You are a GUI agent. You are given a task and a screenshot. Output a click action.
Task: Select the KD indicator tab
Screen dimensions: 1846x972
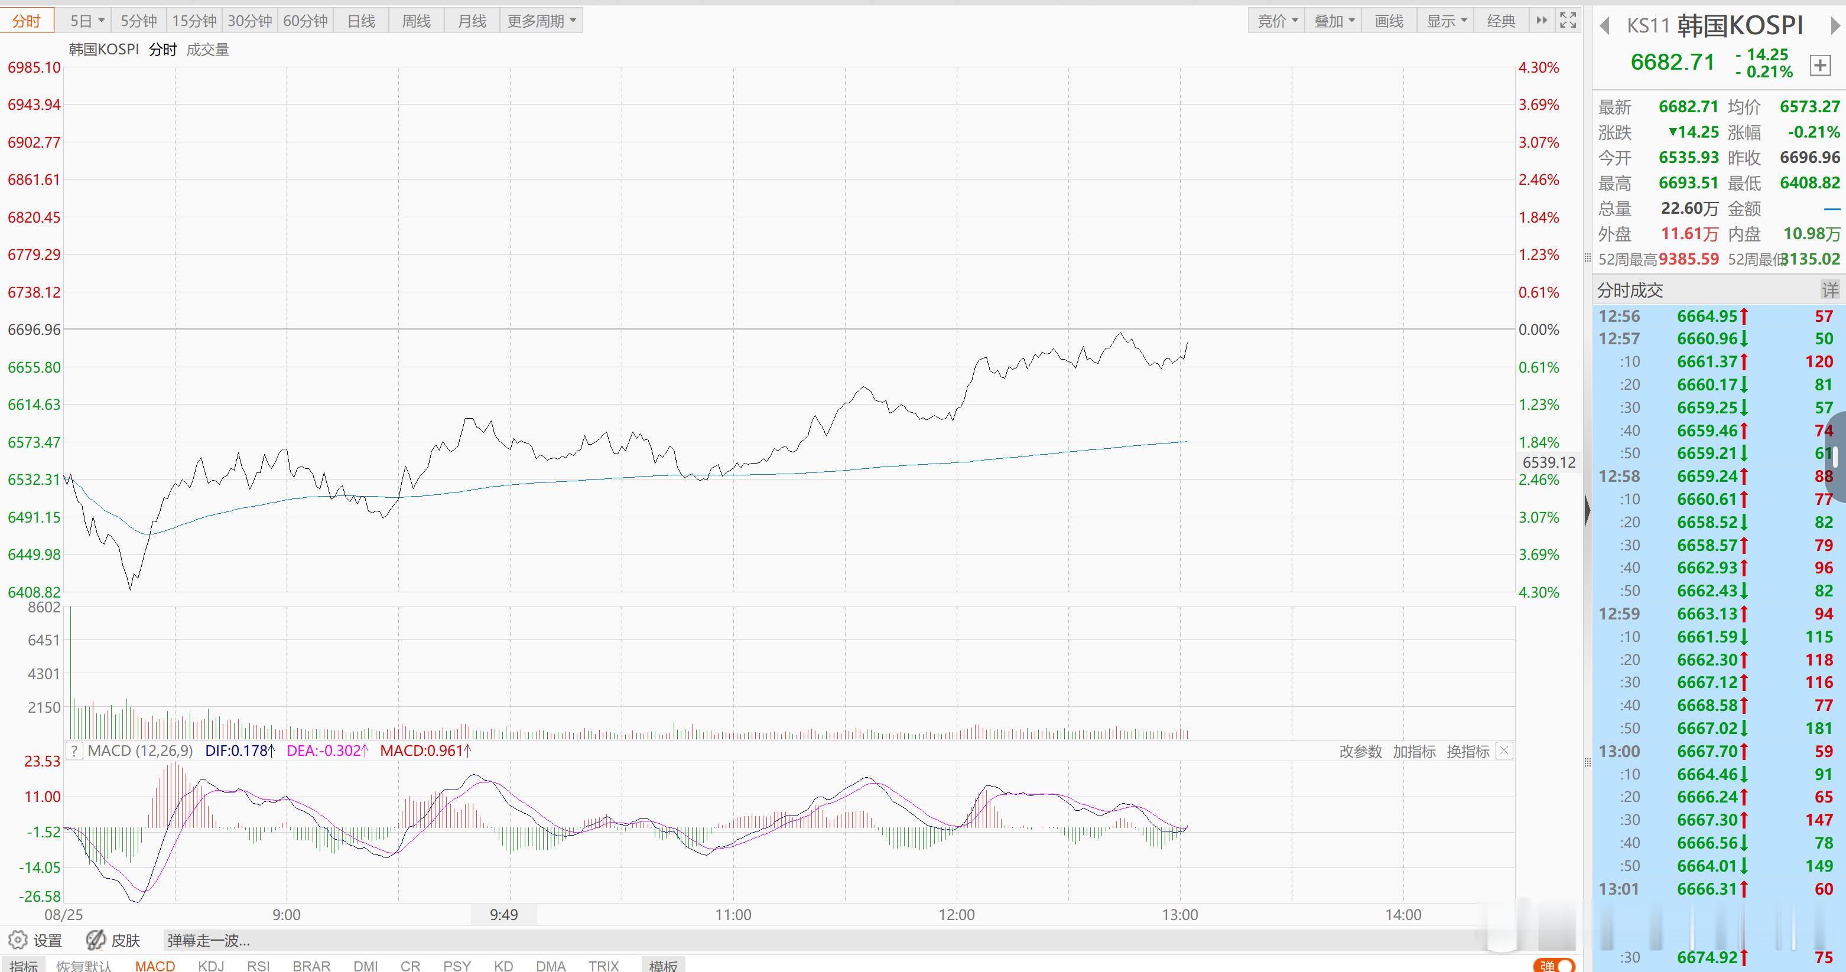(x=504, y=966)
